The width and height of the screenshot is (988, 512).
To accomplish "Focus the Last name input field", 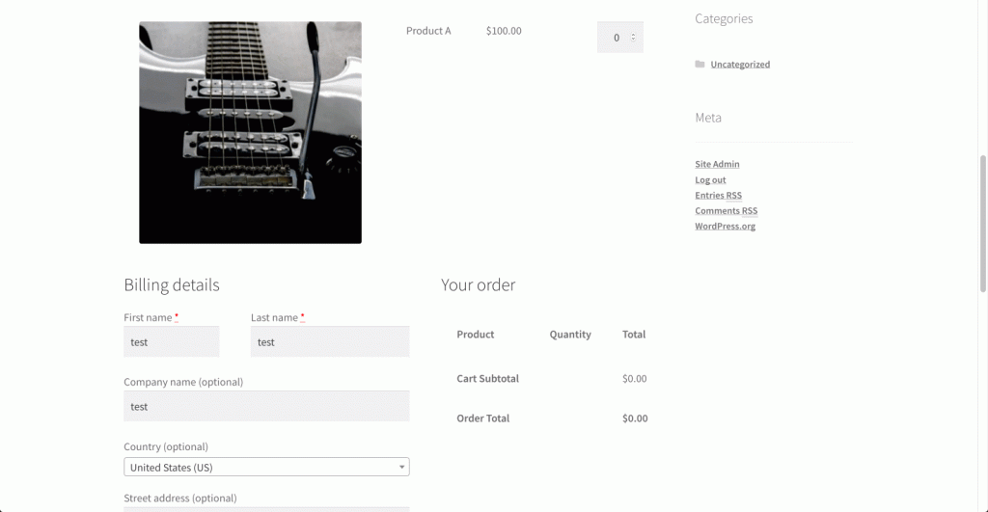I will [x=329, y=341].
